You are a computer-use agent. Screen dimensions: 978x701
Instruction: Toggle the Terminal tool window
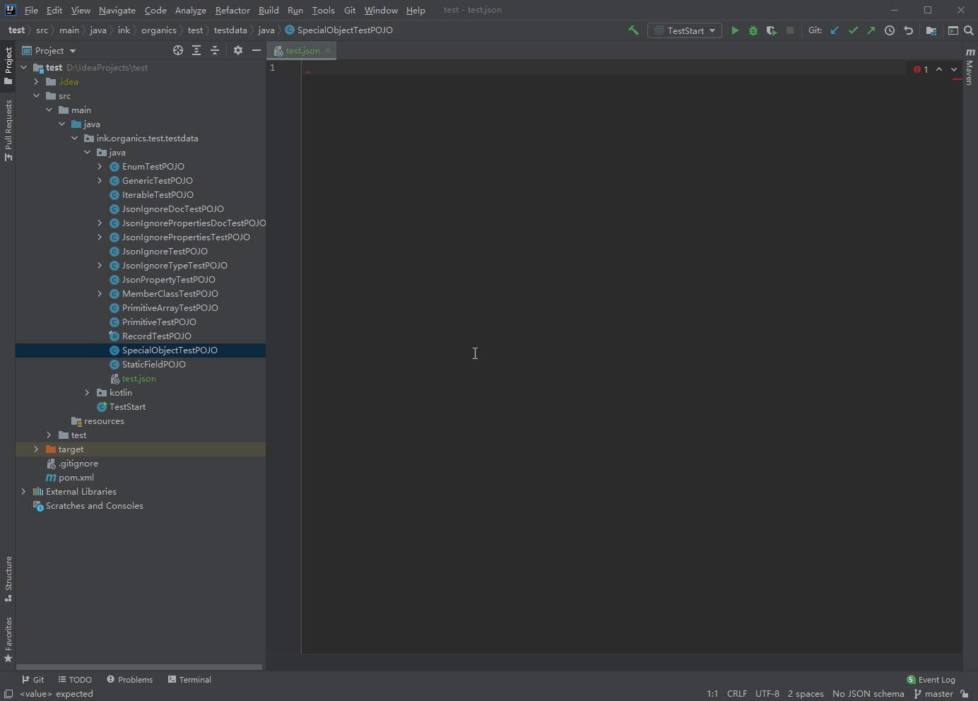tap(189, 679)
